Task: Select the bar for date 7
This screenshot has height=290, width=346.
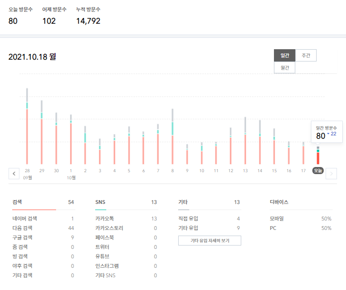Action: point(158,144)
